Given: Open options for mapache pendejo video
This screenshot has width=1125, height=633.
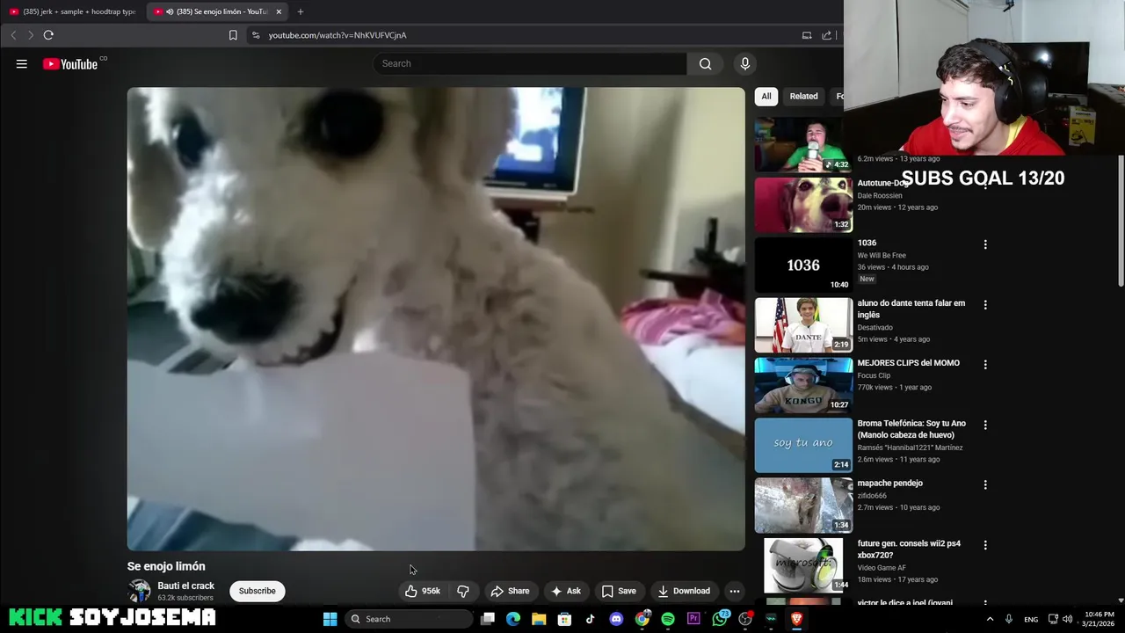Looking at the screenshot, I should (985, 484).
